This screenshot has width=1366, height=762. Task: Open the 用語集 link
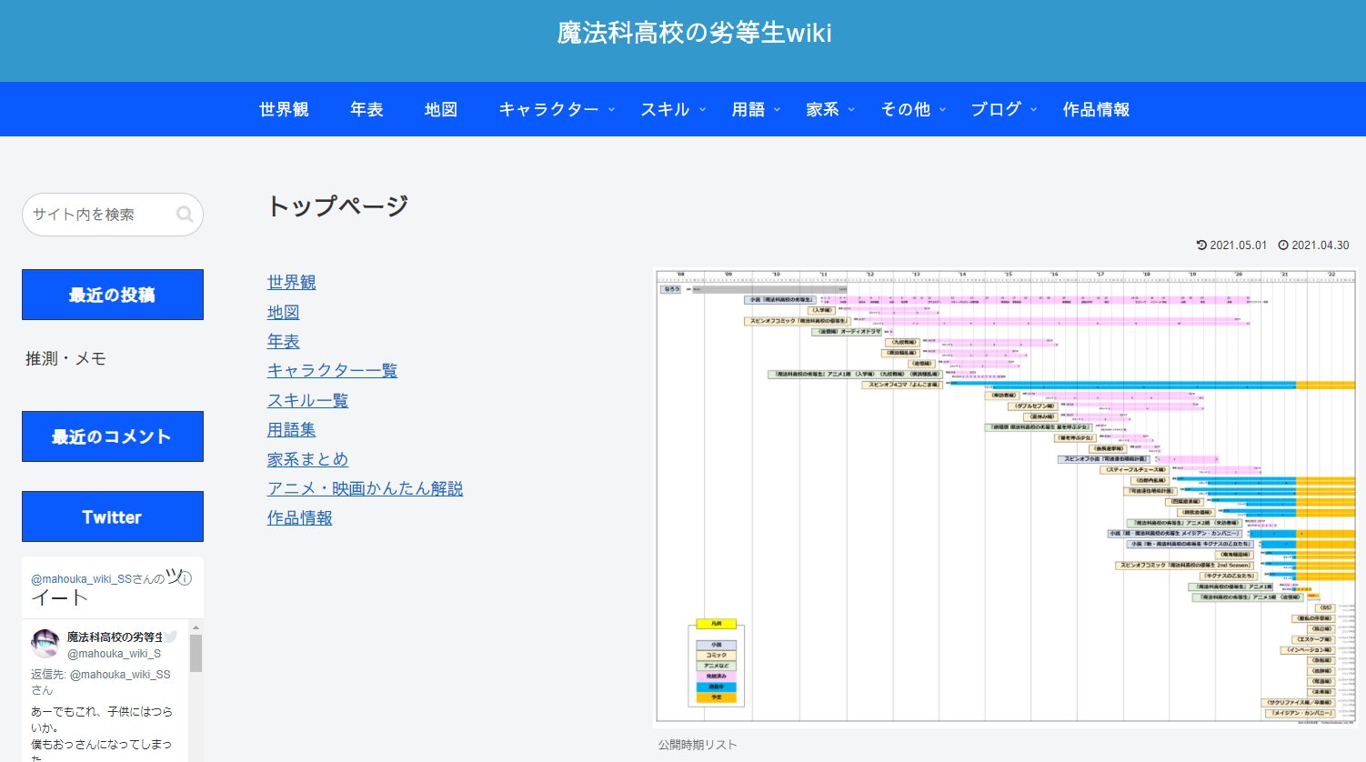(292, 429)
